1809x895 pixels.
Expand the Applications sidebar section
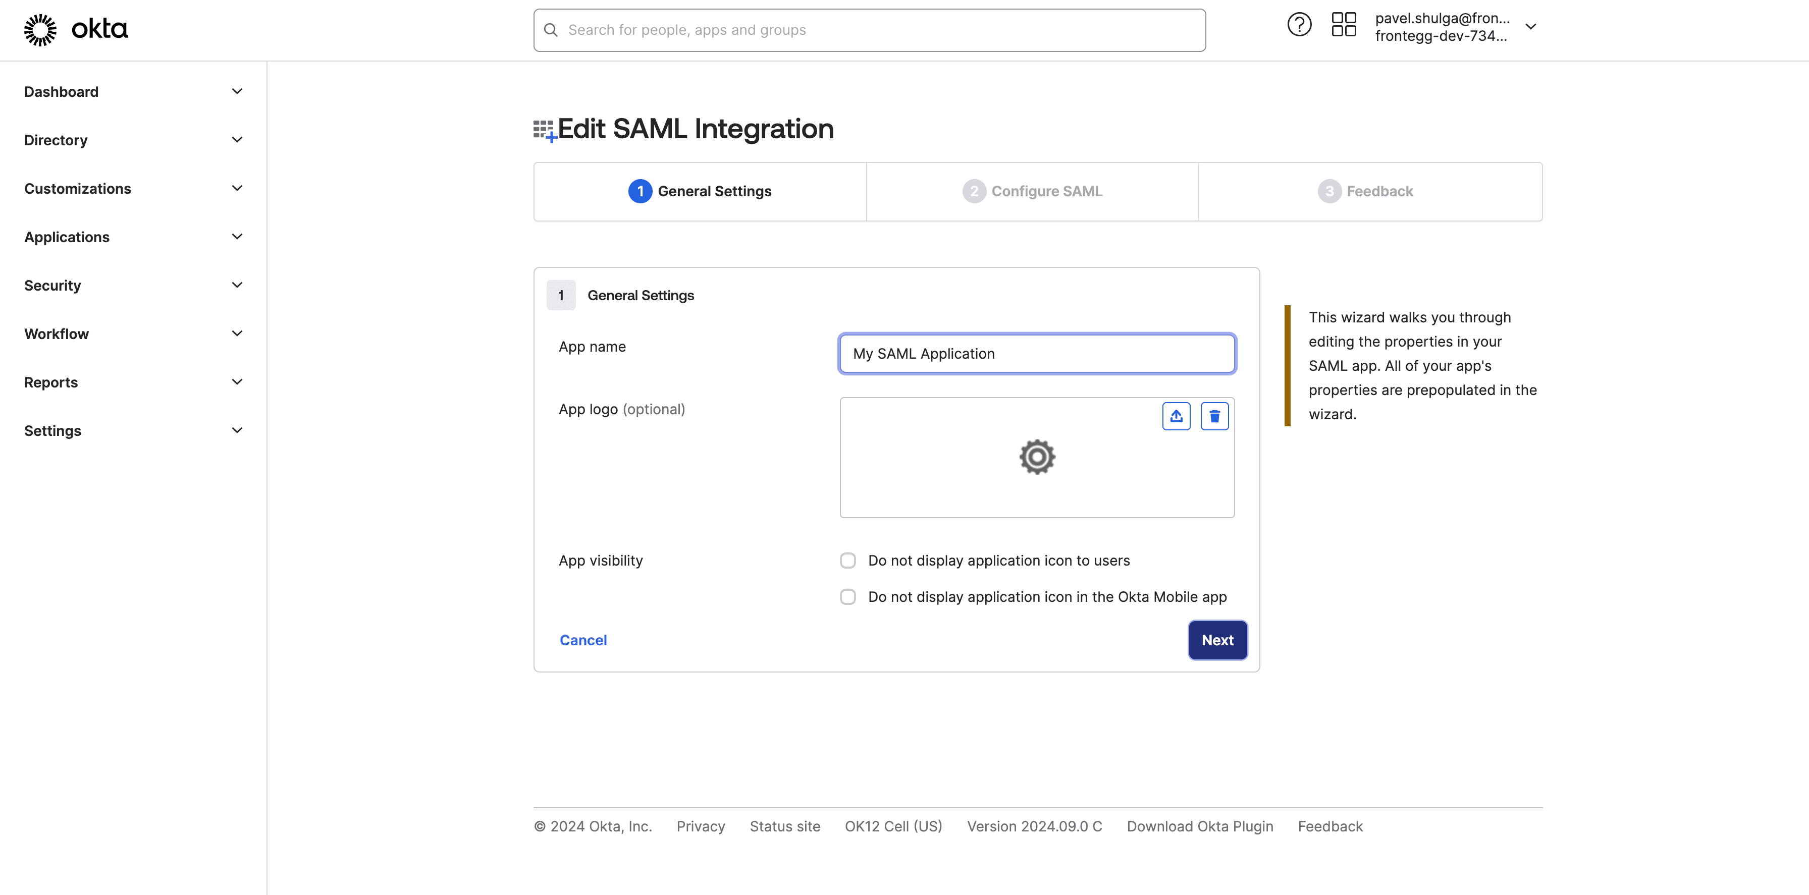coord(133,237)
